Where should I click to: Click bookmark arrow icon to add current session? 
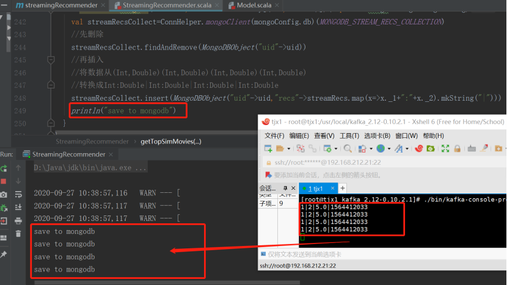point(268,175)
